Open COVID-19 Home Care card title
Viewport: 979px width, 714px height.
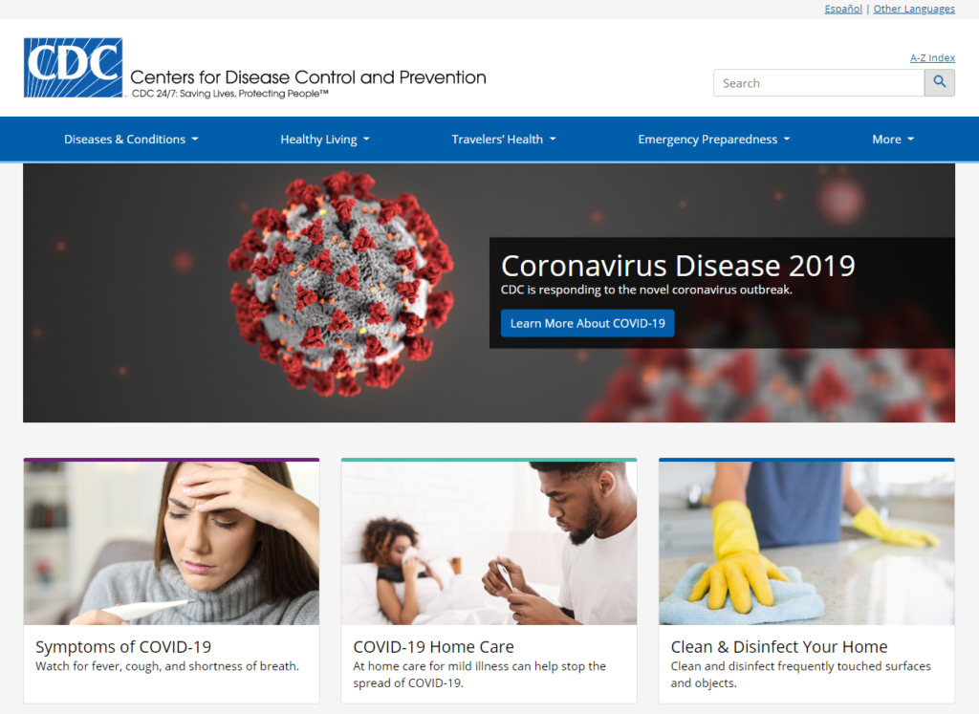coord(433,646)
